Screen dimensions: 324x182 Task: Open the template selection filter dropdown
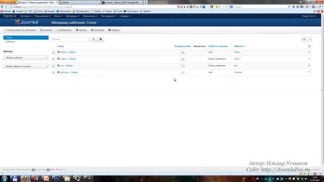click(x=26, y=58)
